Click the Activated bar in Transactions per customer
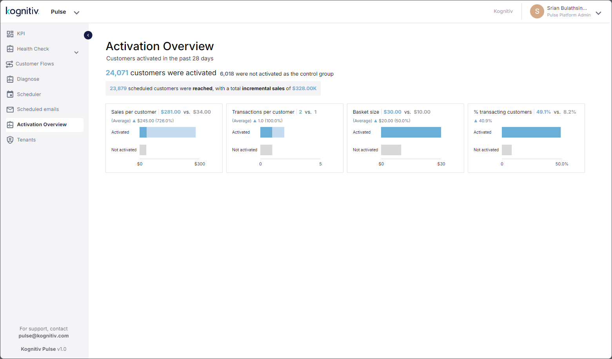Screen dimensions: 612x359 coord(272,132)
